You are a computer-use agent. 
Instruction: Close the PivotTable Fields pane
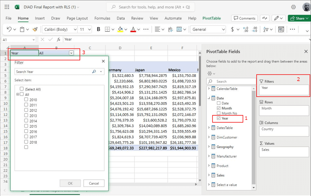[306, 51]
